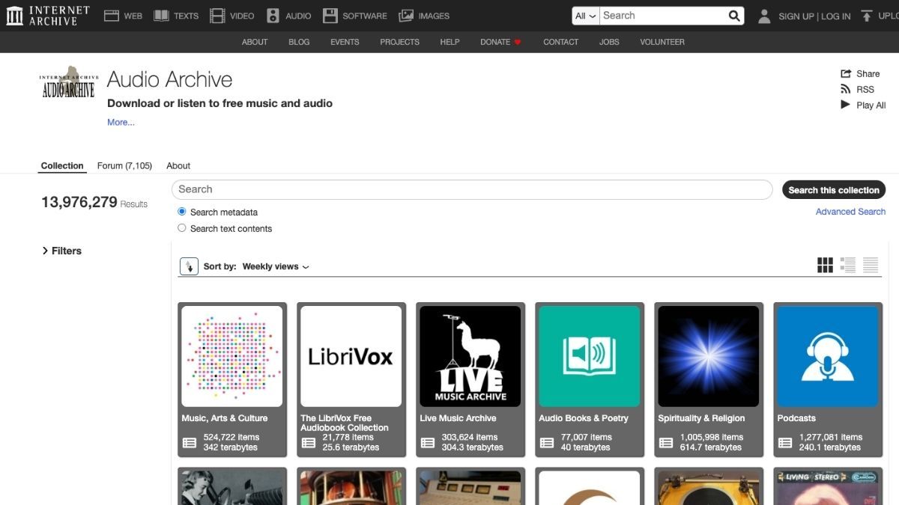The height and width of the screenshot is (505, 899).
Task: Click the 13,976,279 Results count
Action: [94, 202]
